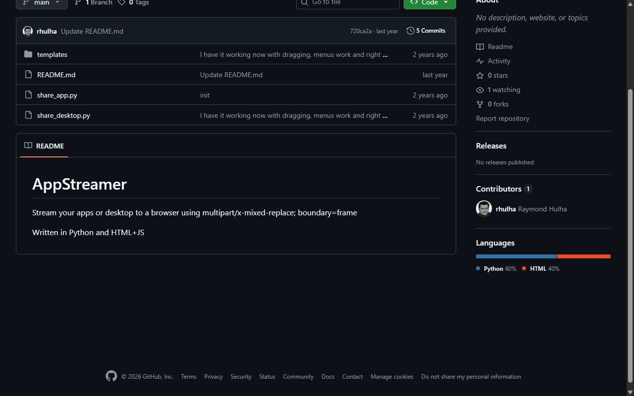Expand the share_desktop.py commit message ellipsis
This screenshot has width=634, height=396.
click(385, 116)
